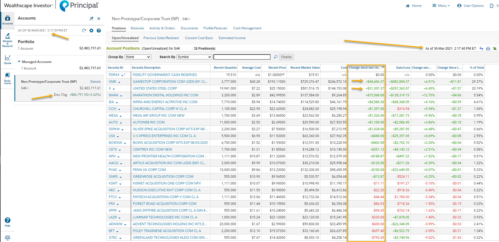Sort by Change since last close column
The height and width of the screenshot is (242, 499).
pos(364,68)
